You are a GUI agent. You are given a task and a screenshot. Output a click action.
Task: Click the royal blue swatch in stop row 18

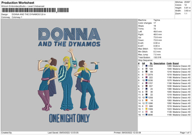pyautogui.click(x=146, y=115)
